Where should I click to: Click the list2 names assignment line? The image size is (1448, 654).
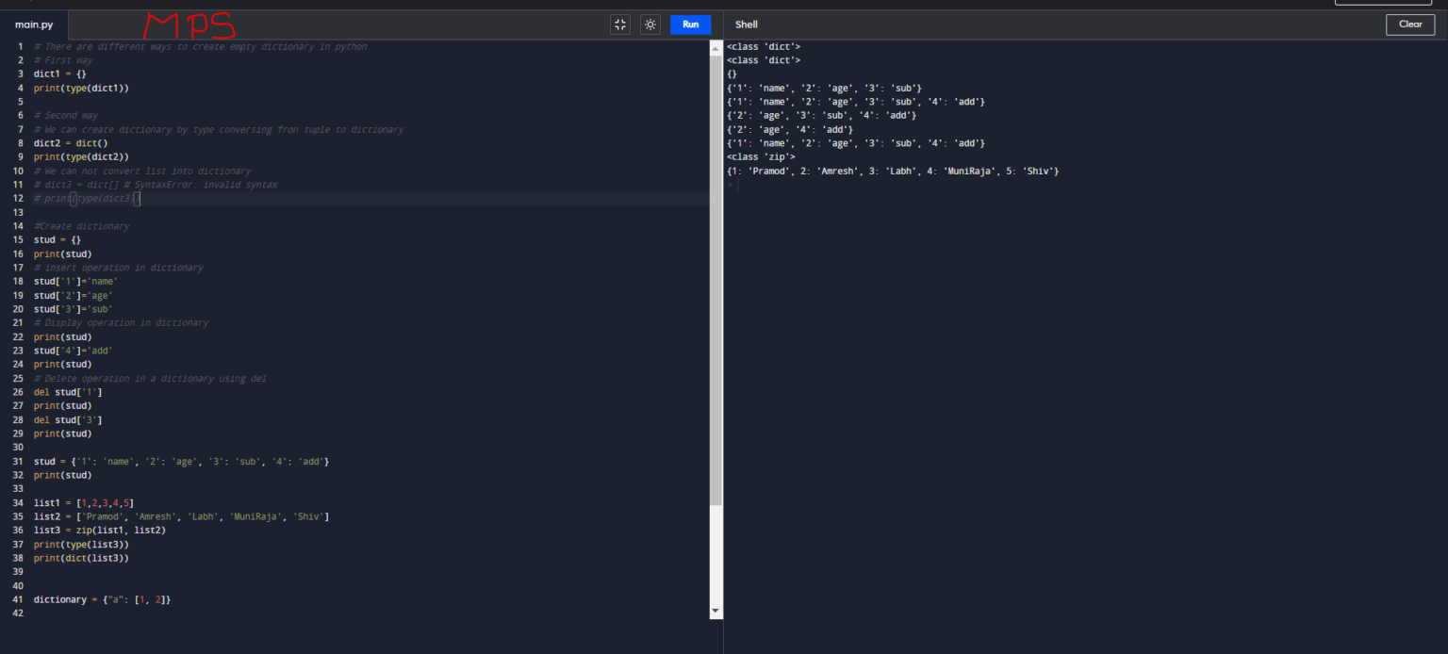pyautogui.click(x=181, y=517)
